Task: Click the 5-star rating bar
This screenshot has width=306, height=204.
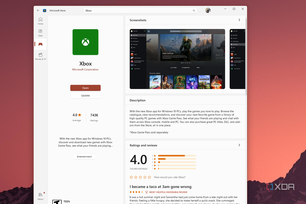Action: pos(177,155)
